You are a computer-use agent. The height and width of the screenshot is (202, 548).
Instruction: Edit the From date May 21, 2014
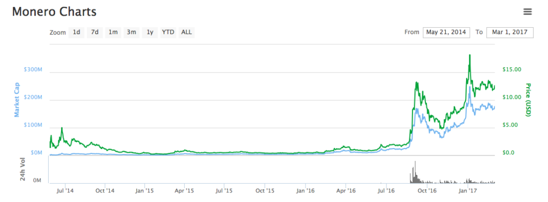446,33
